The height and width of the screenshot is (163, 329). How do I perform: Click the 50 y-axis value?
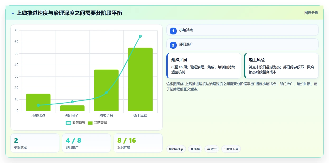coord(16,53)
